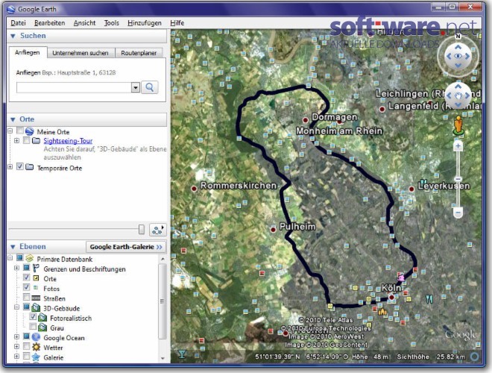
Task: Click the hand icon in the move joystick
Action: 458,95
